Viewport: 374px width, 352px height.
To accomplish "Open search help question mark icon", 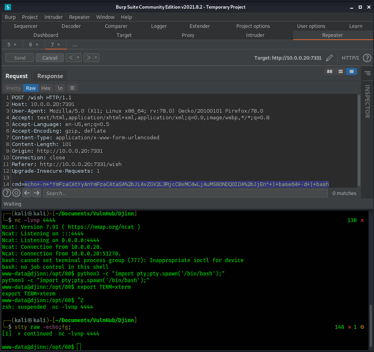I will coord(7,193).
